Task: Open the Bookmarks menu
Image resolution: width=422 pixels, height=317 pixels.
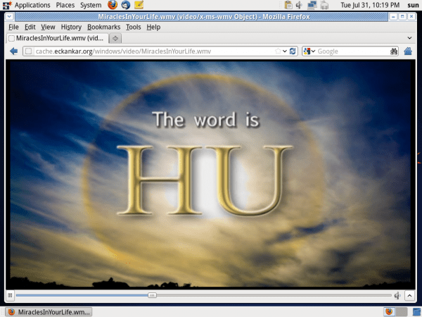Action: pyautogui.click(x=103, y=27)
